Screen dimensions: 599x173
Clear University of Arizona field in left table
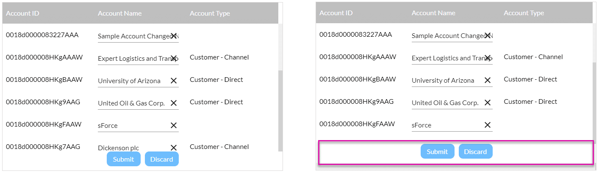pyautogui.click(x=174, y=81)
